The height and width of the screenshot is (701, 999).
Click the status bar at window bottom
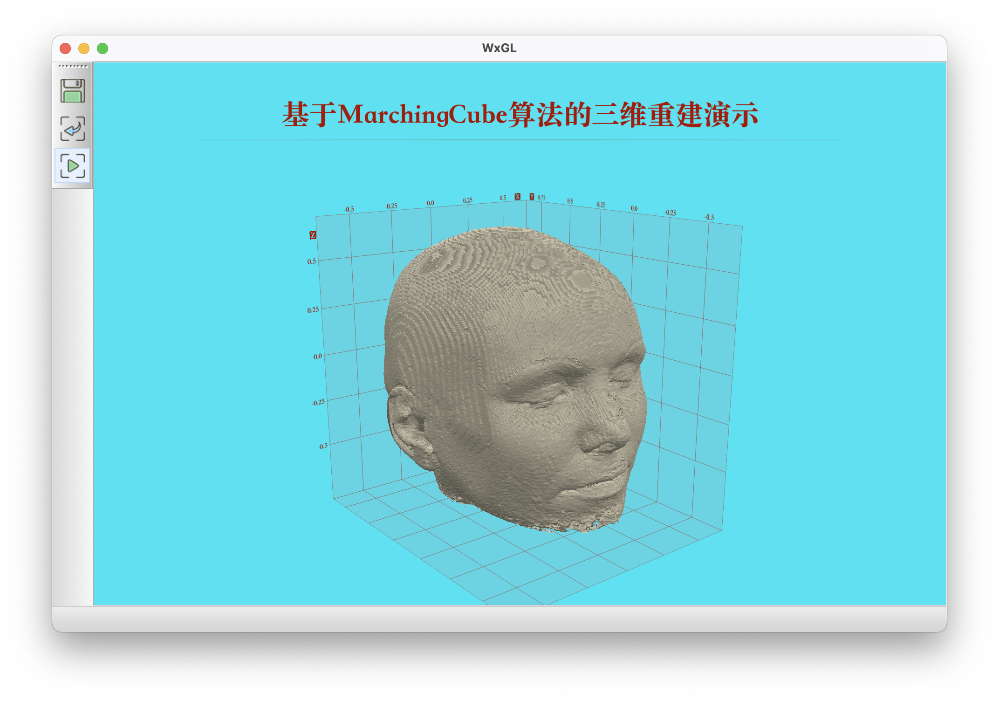click(499, 619)
